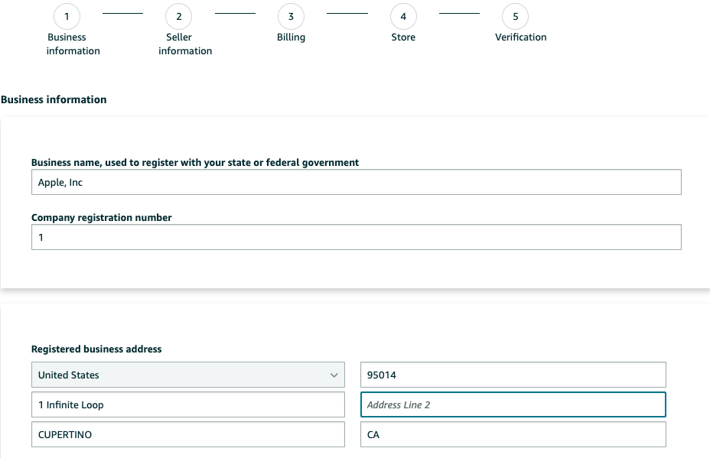This screenshot has width=710, height=458.
Task: Click step 4 circle for Store
Action: click(403, 16)
